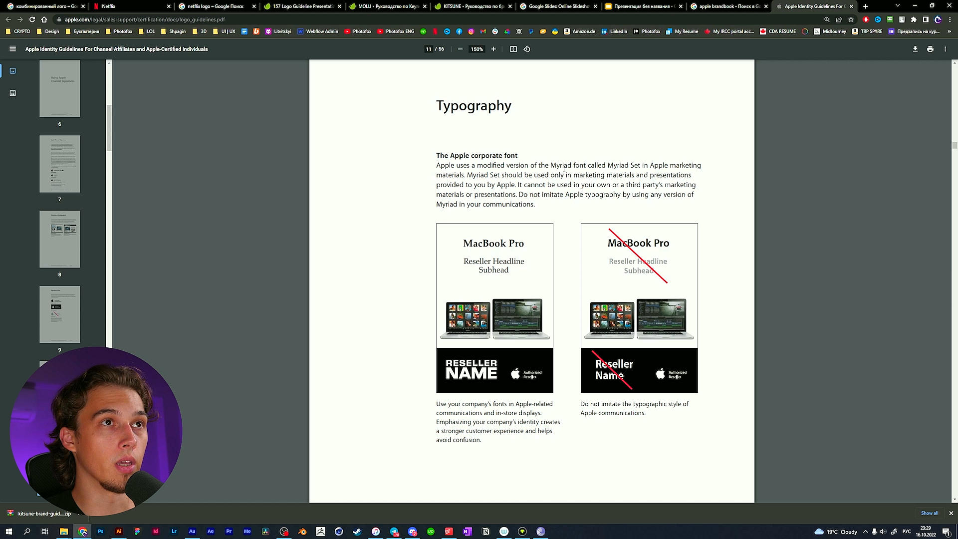Edit the 150% zoom level field
This screenshot has height=539, width=958.
[477, 49]
